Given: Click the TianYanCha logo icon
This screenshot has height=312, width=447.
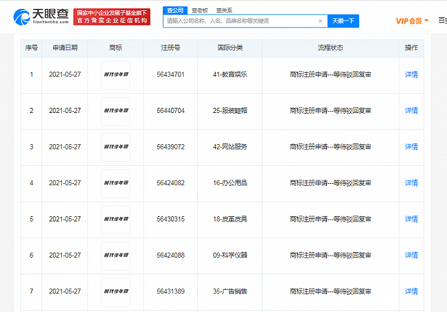Looking at the screenshot, I should pyautogui.click(x=22, y=17).
